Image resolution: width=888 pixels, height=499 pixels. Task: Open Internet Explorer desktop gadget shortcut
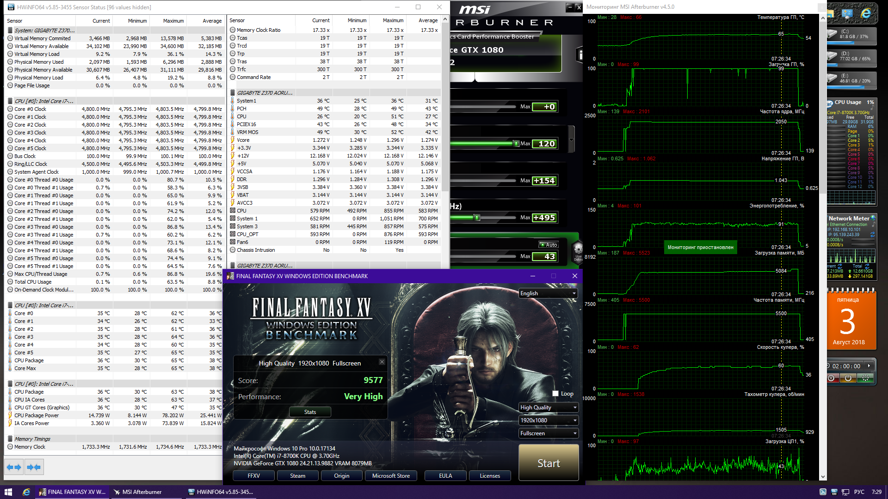tap(866, 14)
